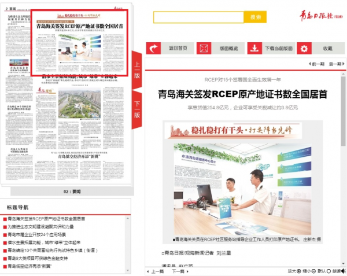Switch to next page via 下一版 tab
Image resolution: width=347 pixels, height=276 pixels.
(x=137, y=108)
